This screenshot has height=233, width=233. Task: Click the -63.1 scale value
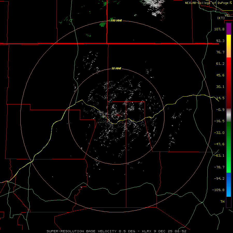219,156
